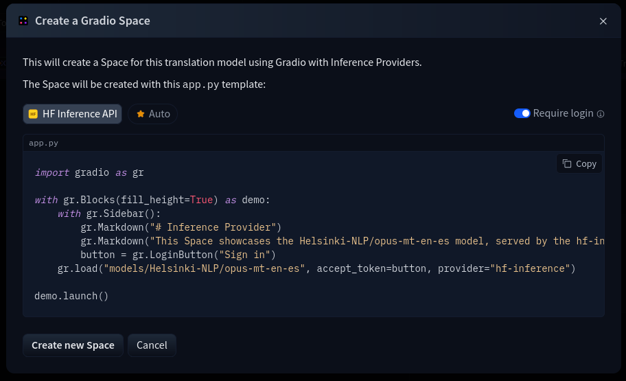Viewport: 626px width, 381px height.
Task: Click the gr.LoginButton("Sign in") code line
Action: (x=178, y=255)
